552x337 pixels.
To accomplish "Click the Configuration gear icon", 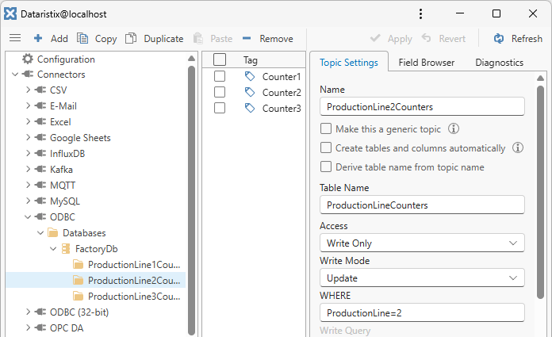I will coord(28,59).
